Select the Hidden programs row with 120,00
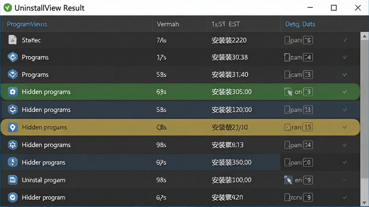The image size is (369, 207). 181,110
